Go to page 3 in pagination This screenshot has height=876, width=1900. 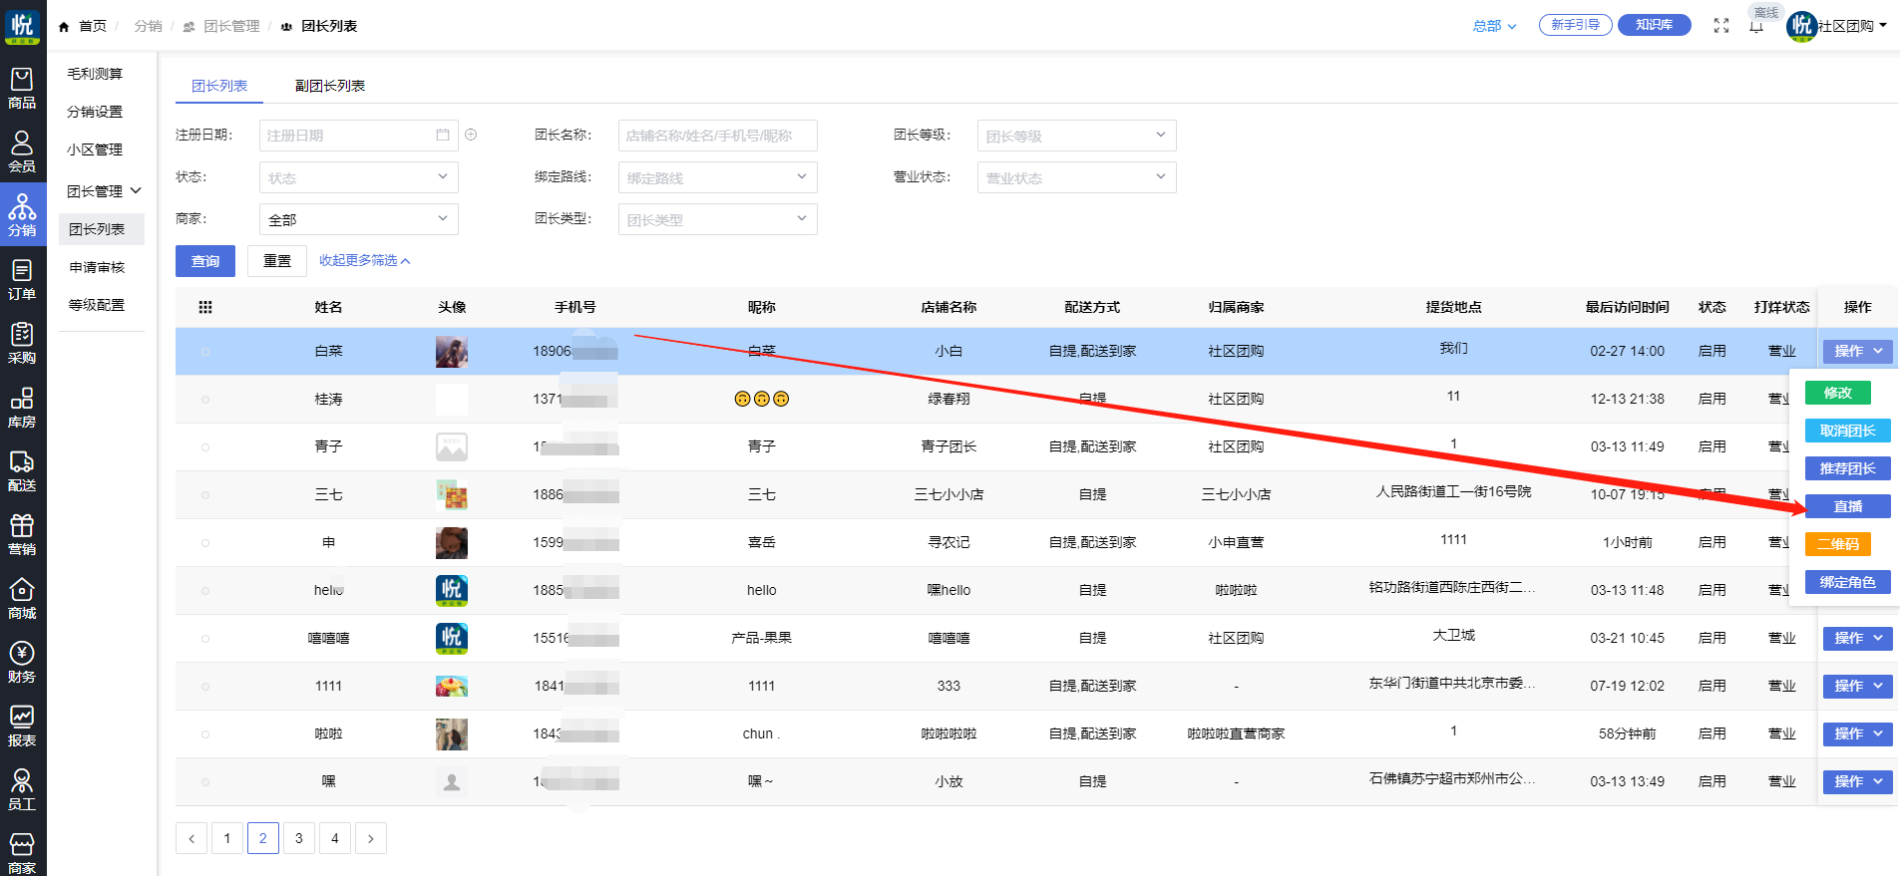pos(299,838)
